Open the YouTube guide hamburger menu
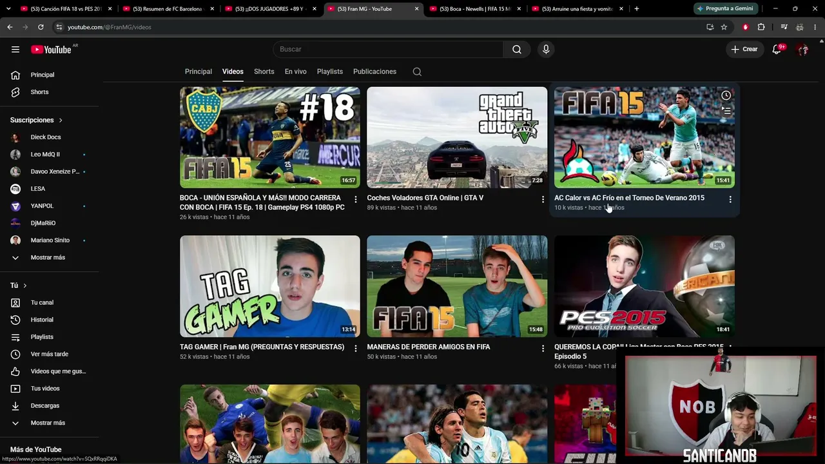This screenshot has height=464, width=825. point(15,50)
